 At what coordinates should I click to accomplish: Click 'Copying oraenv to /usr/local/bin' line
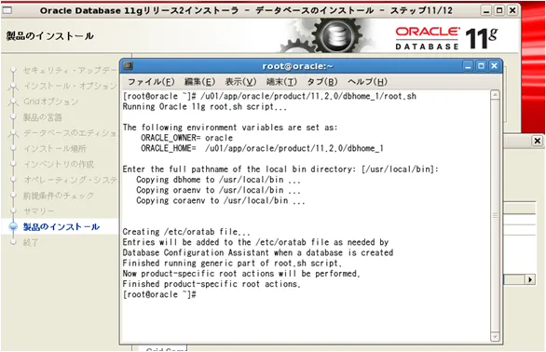pyautogui.click(x=218, y=190)
